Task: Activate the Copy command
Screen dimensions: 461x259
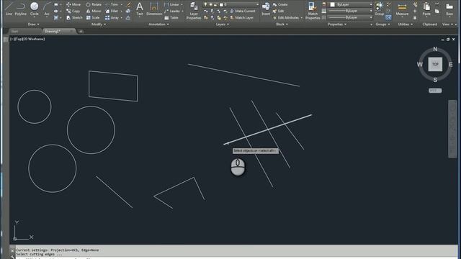Action: pyautogui.click(x=73, y=11)
